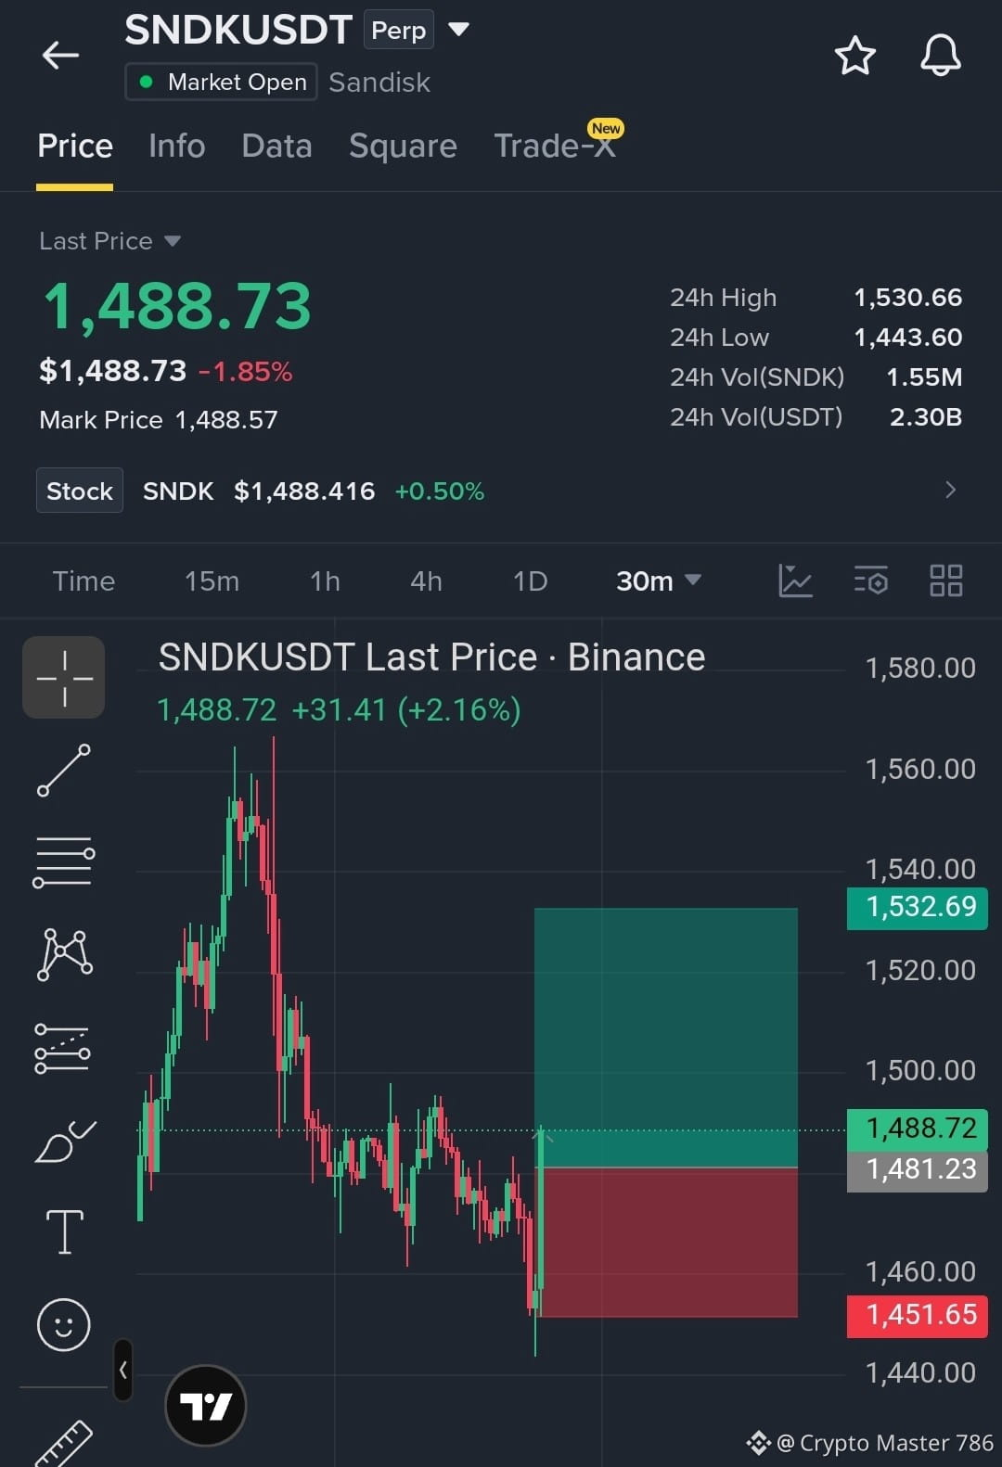Tap the +0.50% stock change value
The width and height of the screenshot is (1002, 1467).
440,491
